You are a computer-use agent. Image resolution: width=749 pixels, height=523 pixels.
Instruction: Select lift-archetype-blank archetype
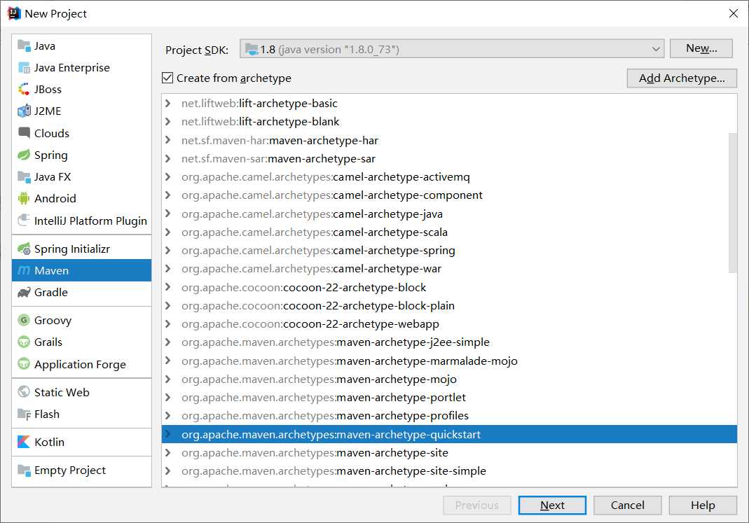tap(449, 122)
